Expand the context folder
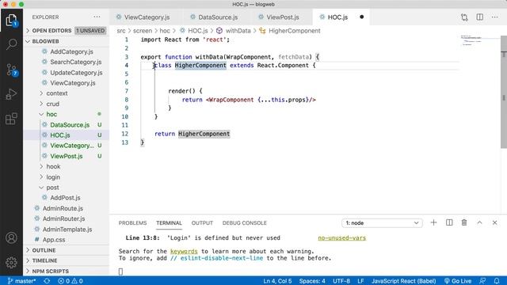Screen dimensions: 507x285 point(57,93)
